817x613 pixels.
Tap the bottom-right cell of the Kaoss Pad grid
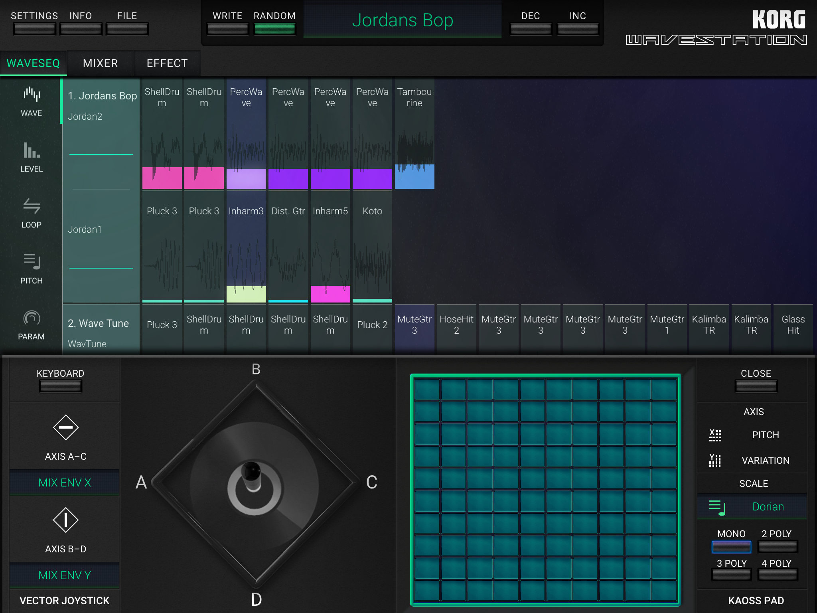664,590
